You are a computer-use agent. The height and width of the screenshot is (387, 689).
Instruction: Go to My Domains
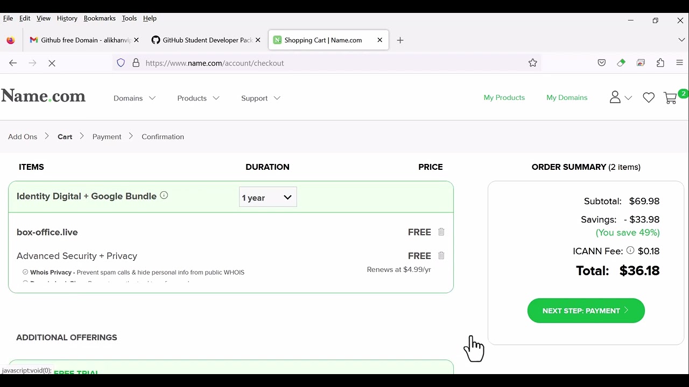tap(567, 97)
